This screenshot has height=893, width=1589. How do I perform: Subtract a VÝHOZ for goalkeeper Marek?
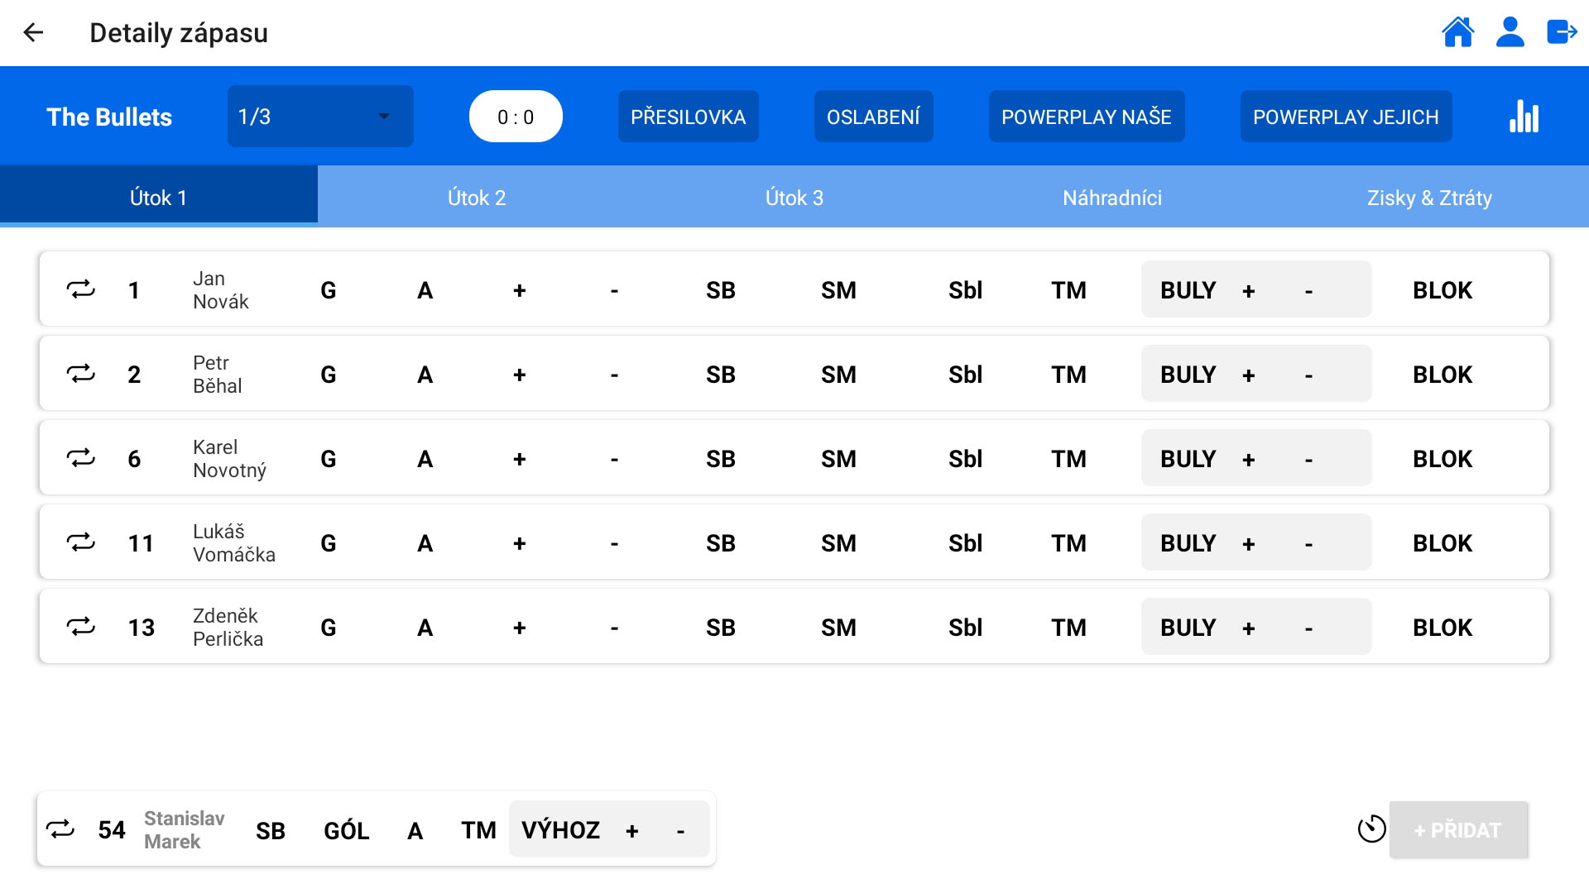point(680,831)
